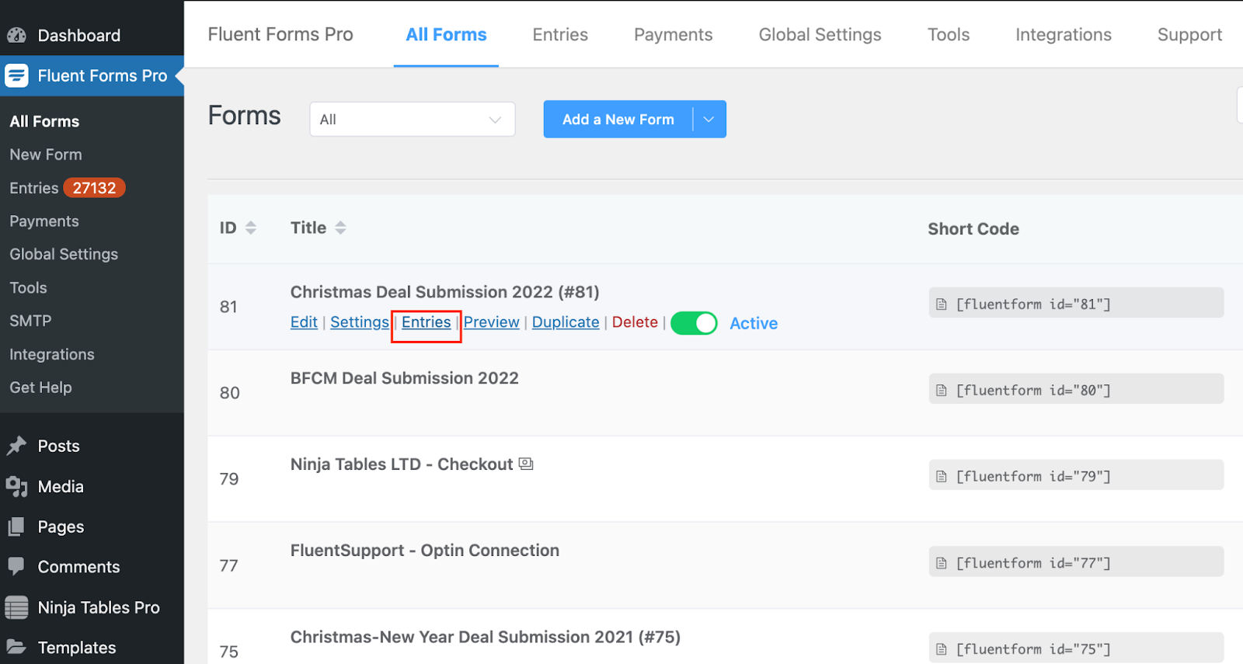Click shortcode field [fluentform id="81"]
The width and height of the screenshot is (1243, 664).
(x=1076, y=303)
